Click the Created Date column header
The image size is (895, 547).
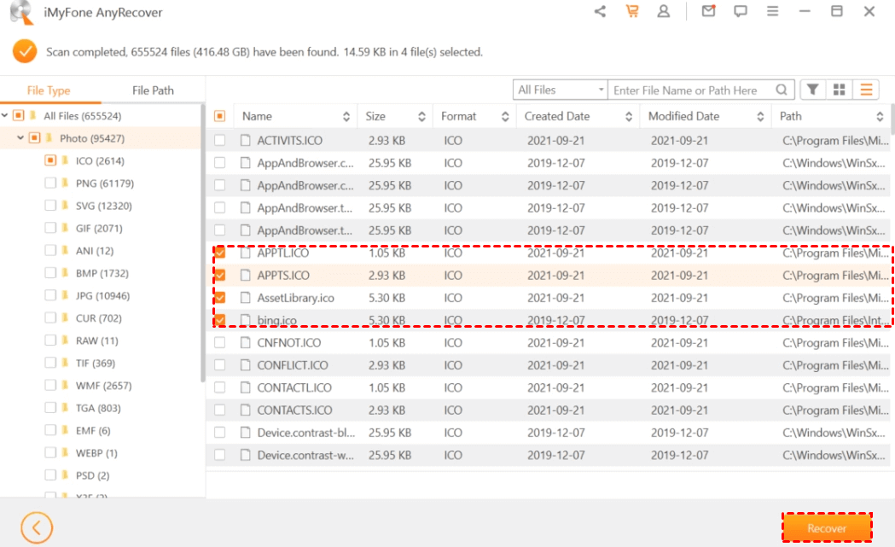tap(557, 116)
